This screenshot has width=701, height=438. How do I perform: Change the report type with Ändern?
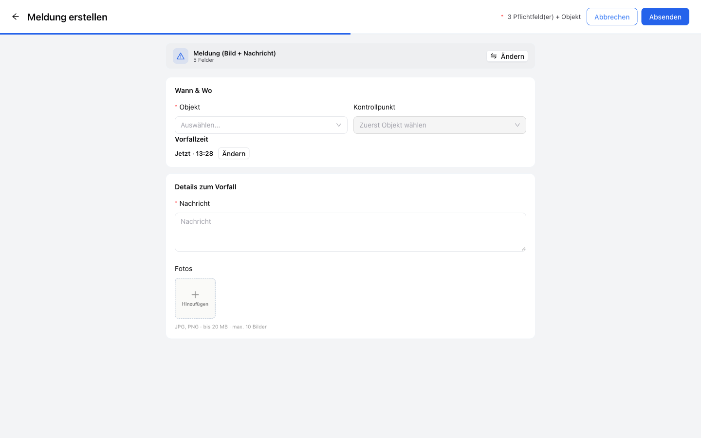tap(507, 56)
